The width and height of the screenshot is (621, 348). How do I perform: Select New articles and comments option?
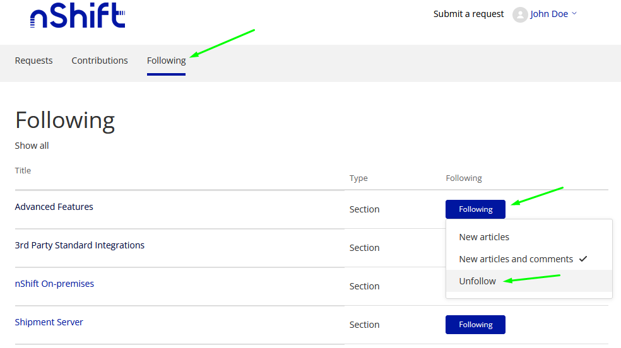click(x=516, y=259)
